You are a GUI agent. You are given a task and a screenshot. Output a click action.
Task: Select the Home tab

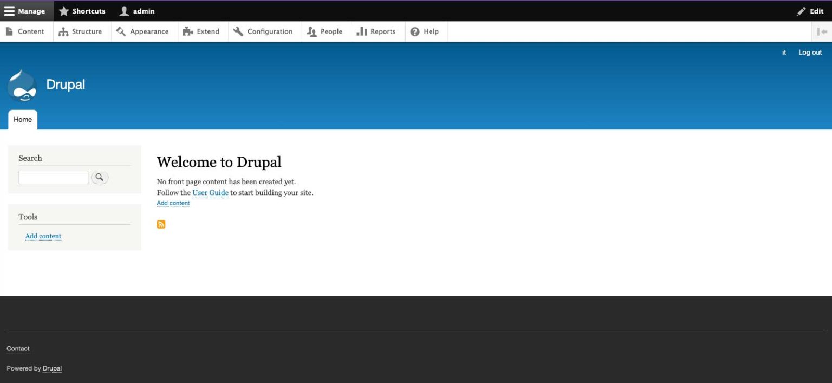(23, 119)
